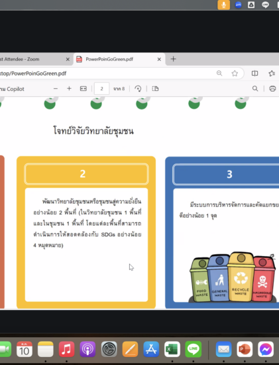Click the Copilot button in PDF toolbar
The height and width of the screenshot is (365, 279).
[13, 89]
